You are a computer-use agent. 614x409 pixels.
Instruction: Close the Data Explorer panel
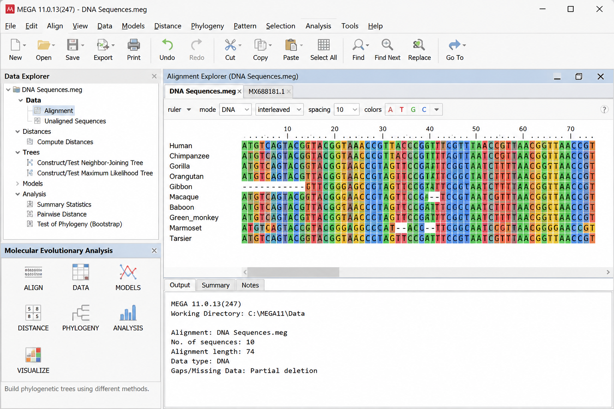click(154, 76)
